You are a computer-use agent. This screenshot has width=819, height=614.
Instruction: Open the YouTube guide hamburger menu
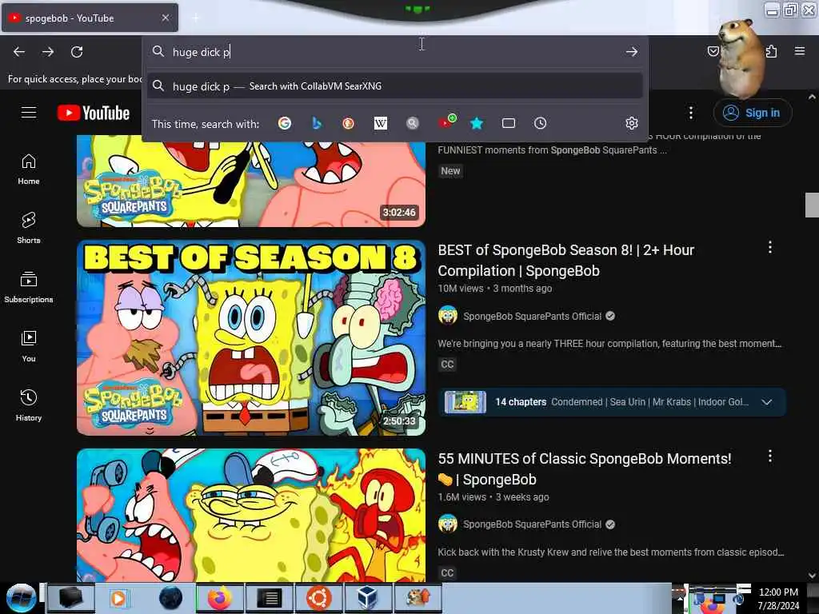(x=29, y=113)
